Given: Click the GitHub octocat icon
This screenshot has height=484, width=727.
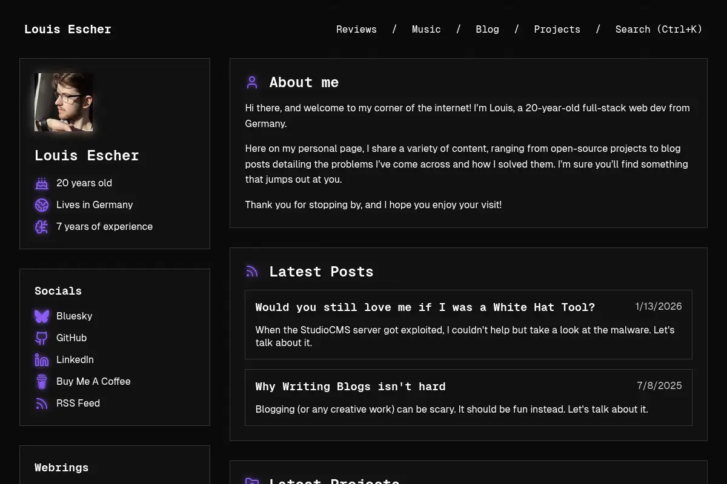Looking at the screenshot, I should tap(42, 338).
